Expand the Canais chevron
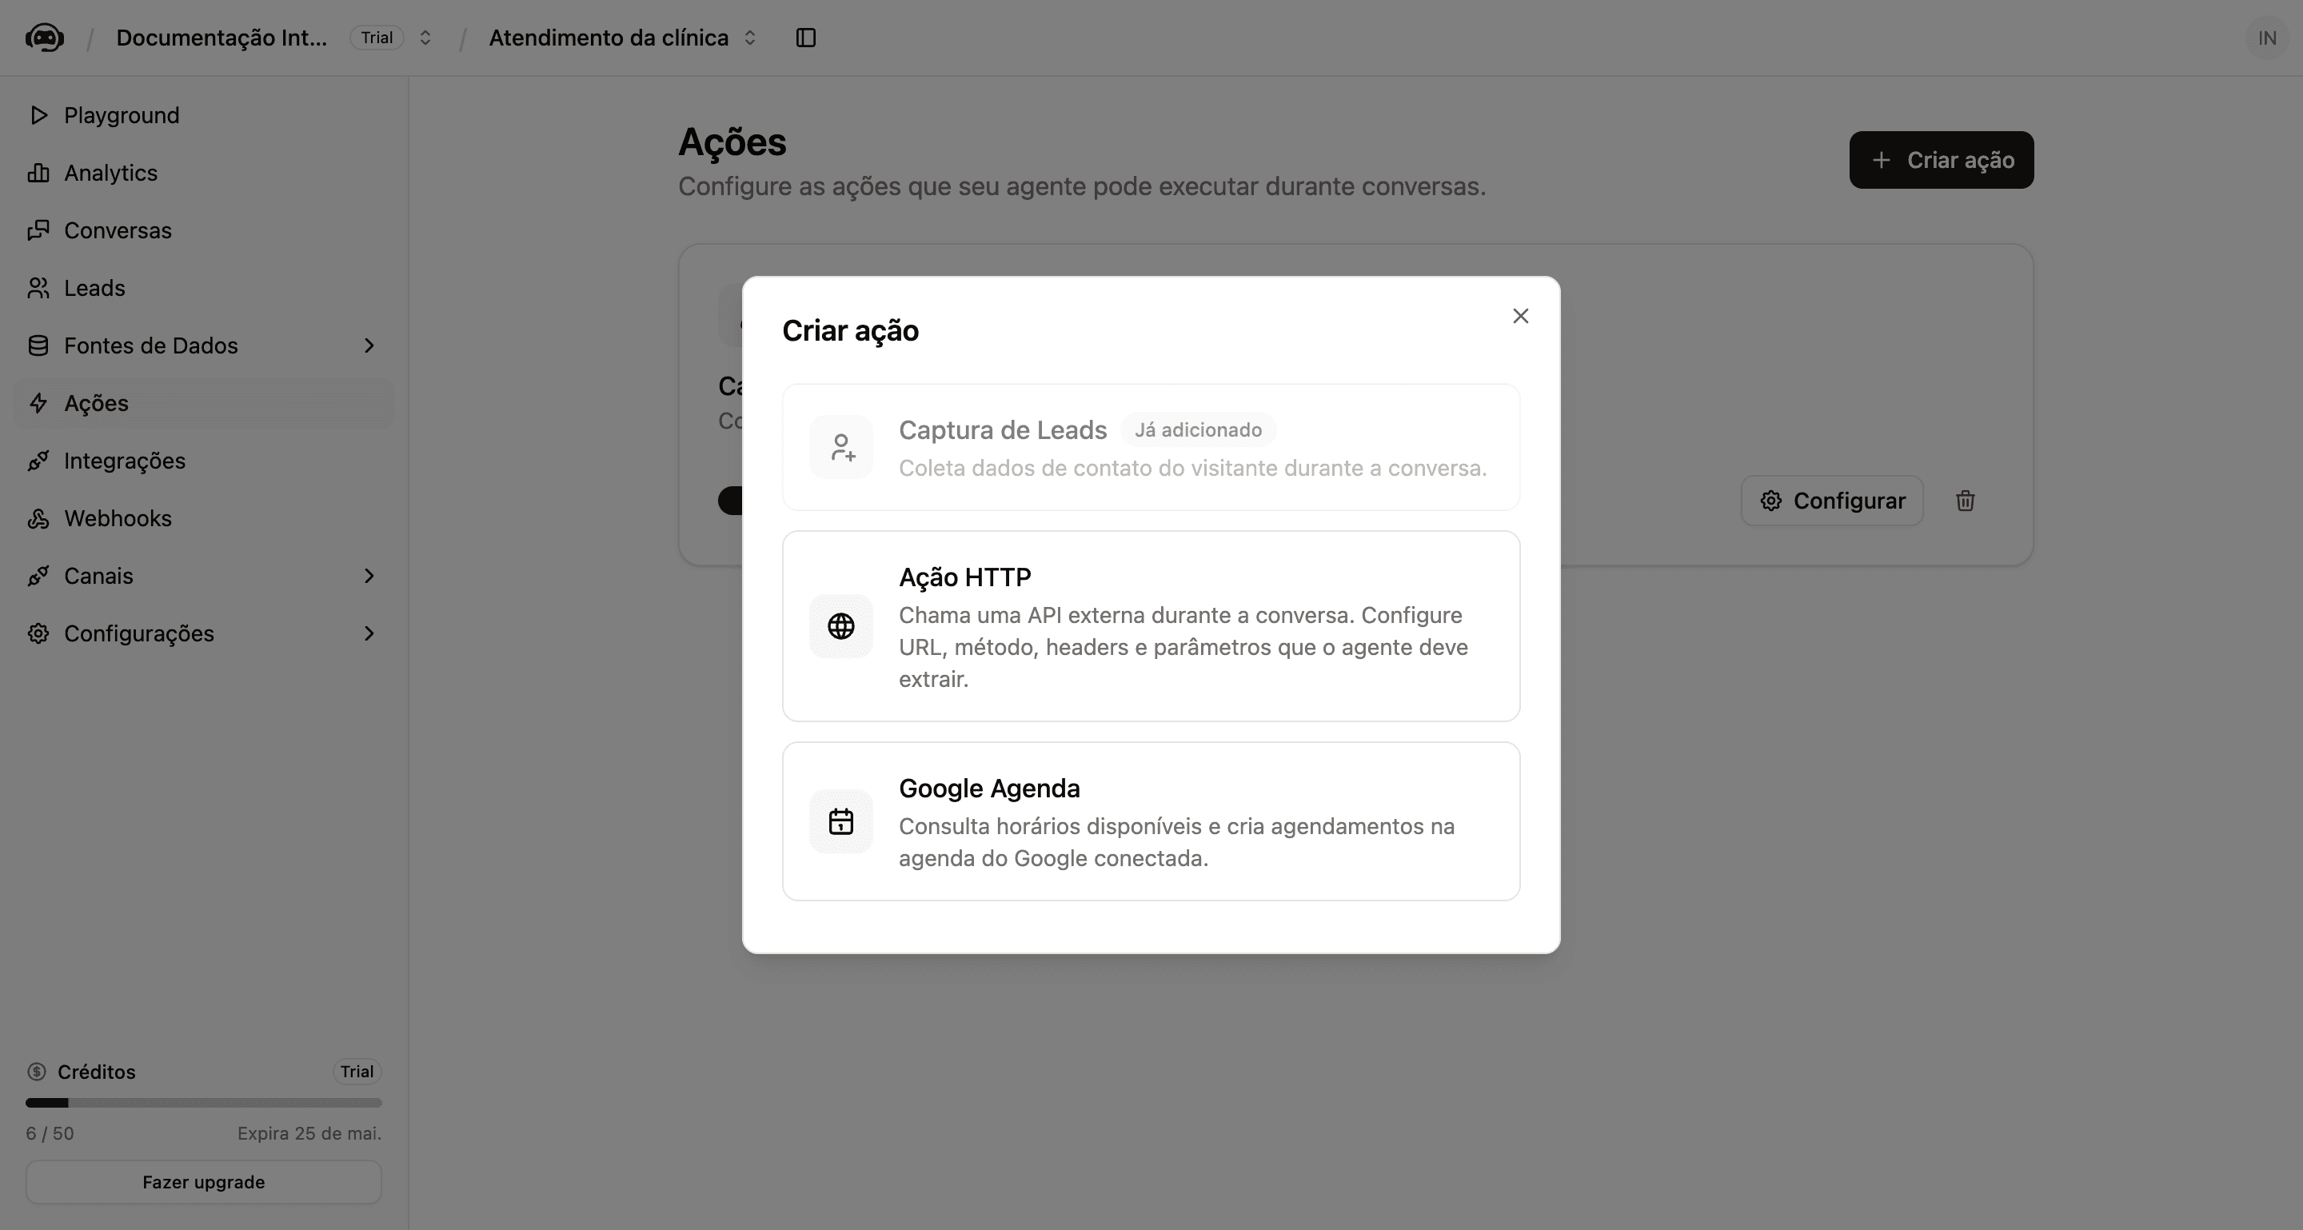The width and height of the screenshot is (2303, 1230). (369, 577)
